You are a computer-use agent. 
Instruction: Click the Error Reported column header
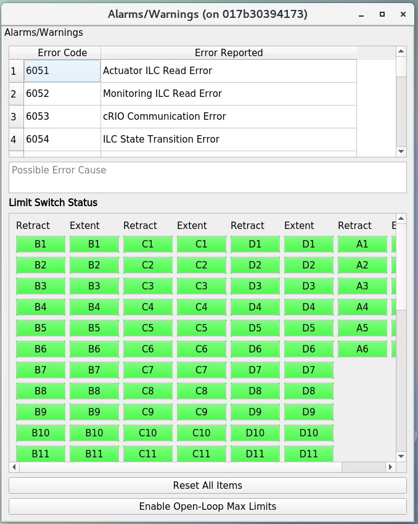click(x=228, y=53)
